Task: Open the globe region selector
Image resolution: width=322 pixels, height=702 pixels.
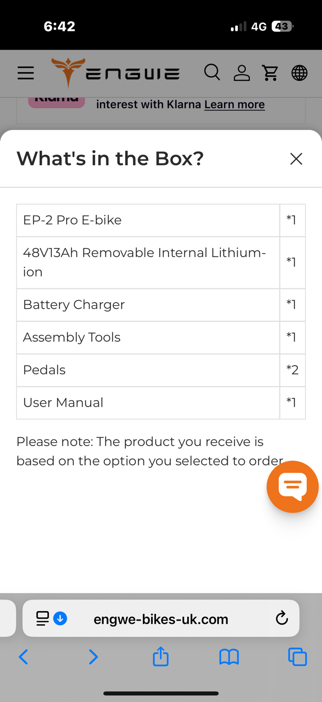Action: 299,73
